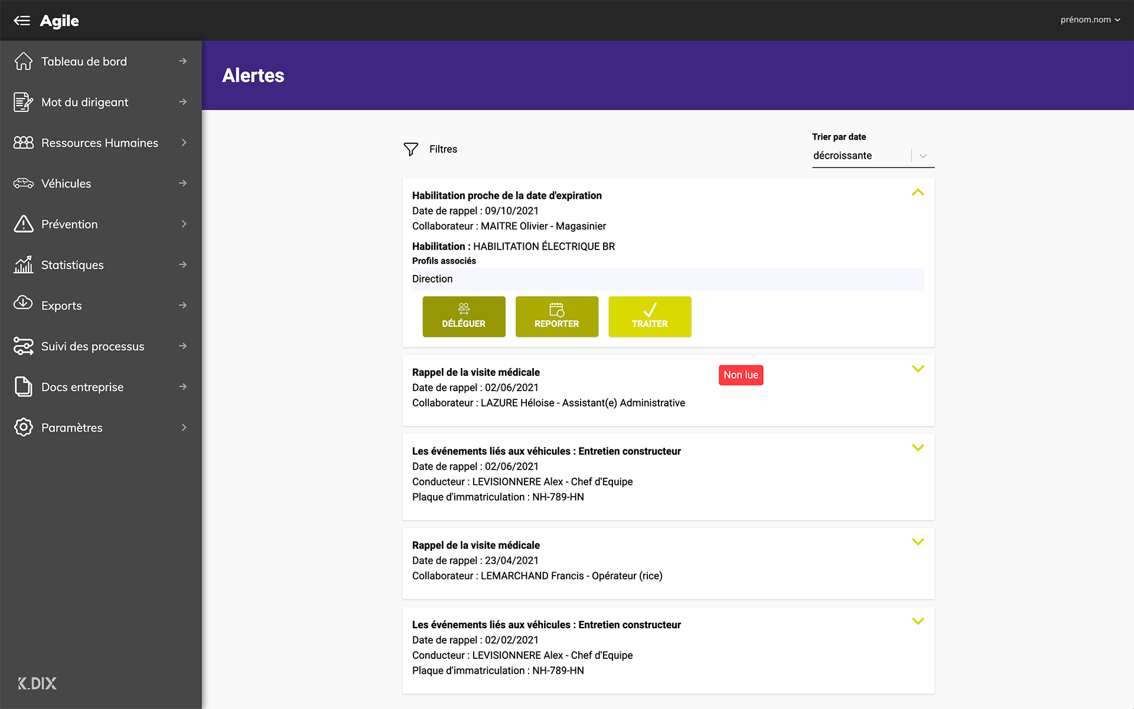Click the Alertes page title
Viewport: 1134px width, 709px height.
coord(253,76)
